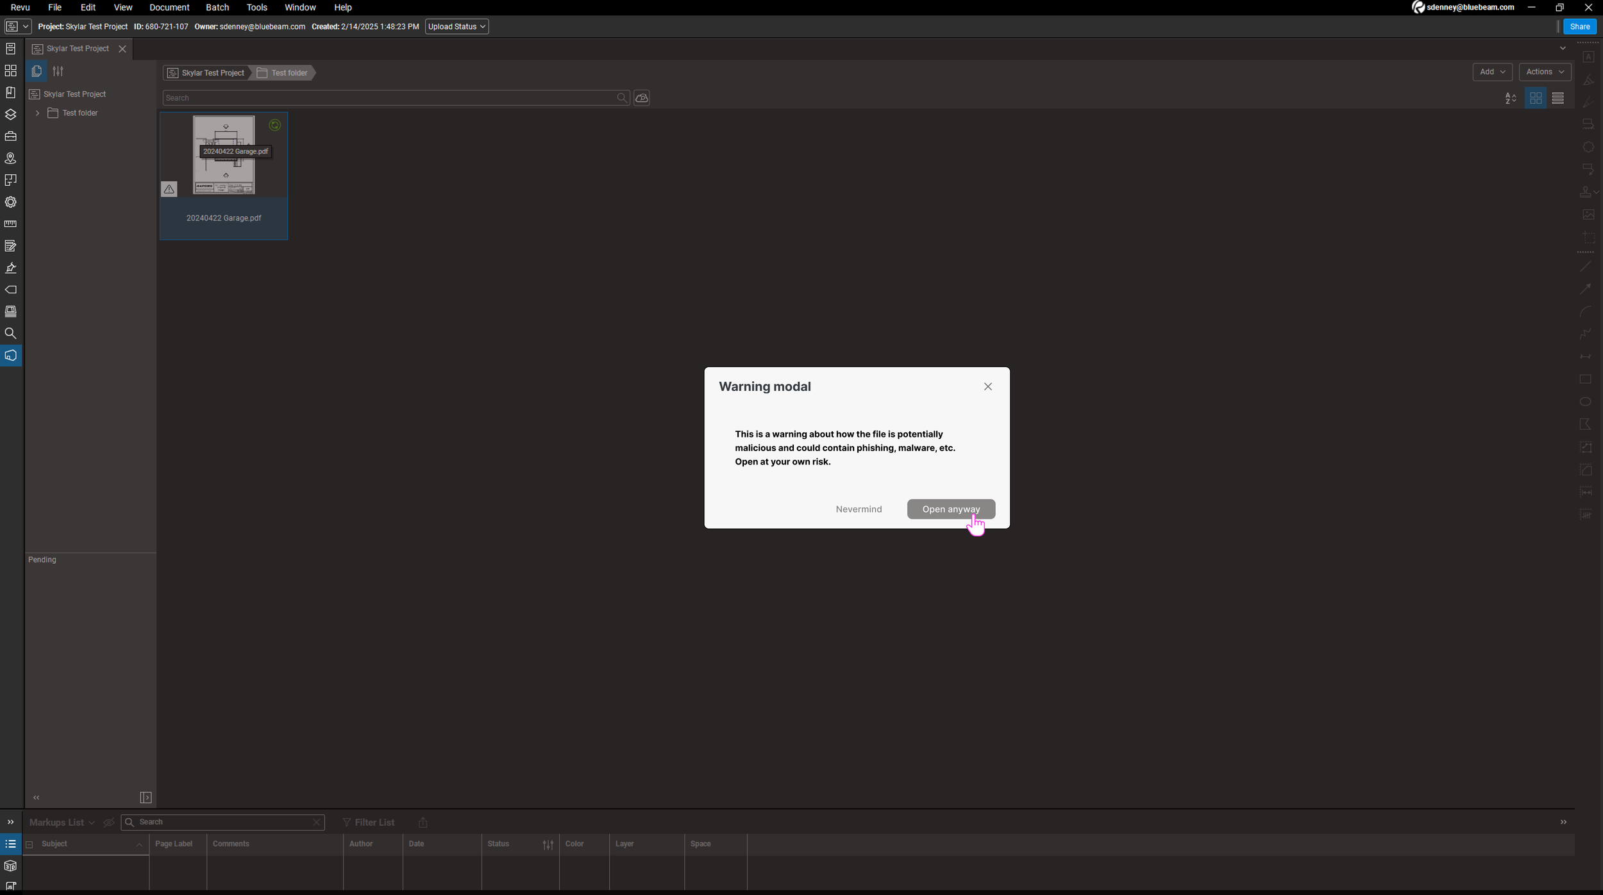Open the Upload Status dropdown
Image resolution: width=1603 pixels, height=895 pixels.
457,26
